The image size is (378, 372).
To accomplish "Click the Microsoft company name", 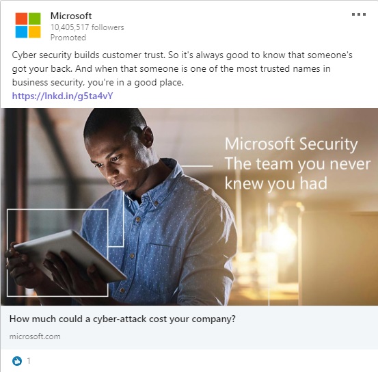I will [71, 16].
